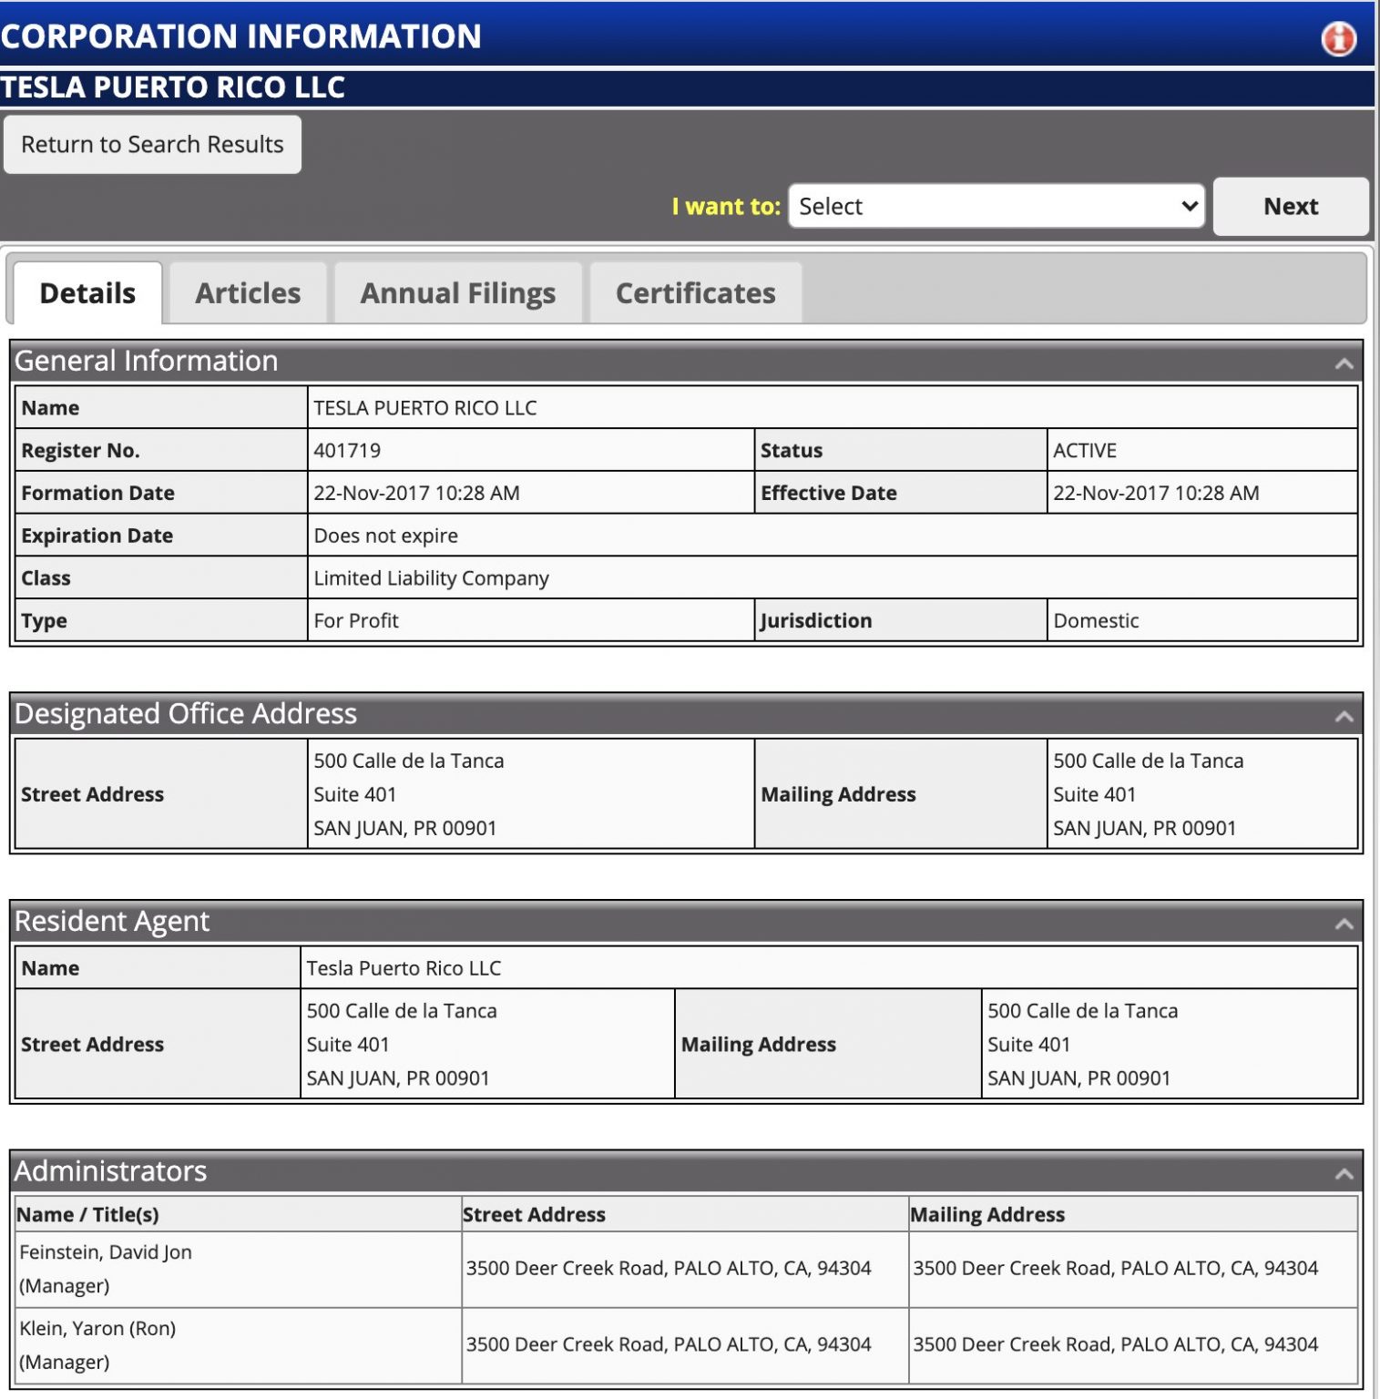
Task: Click the red info icon in header
Action: tap(1338, 38)
